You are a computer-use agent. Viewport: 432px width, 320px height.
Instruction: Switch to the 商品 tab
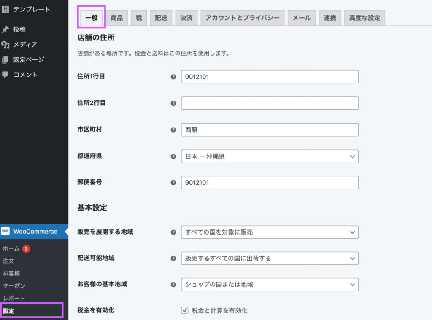[117, 18]
